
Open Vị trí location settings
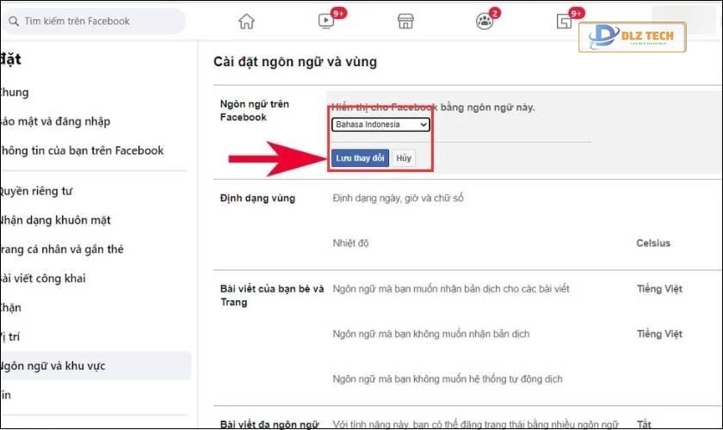[x=10, y=337]
